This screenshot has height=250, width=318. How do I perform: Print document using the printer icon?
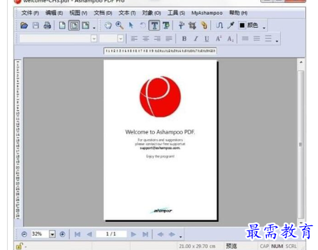pyautogui.click(x=48, y=25)
